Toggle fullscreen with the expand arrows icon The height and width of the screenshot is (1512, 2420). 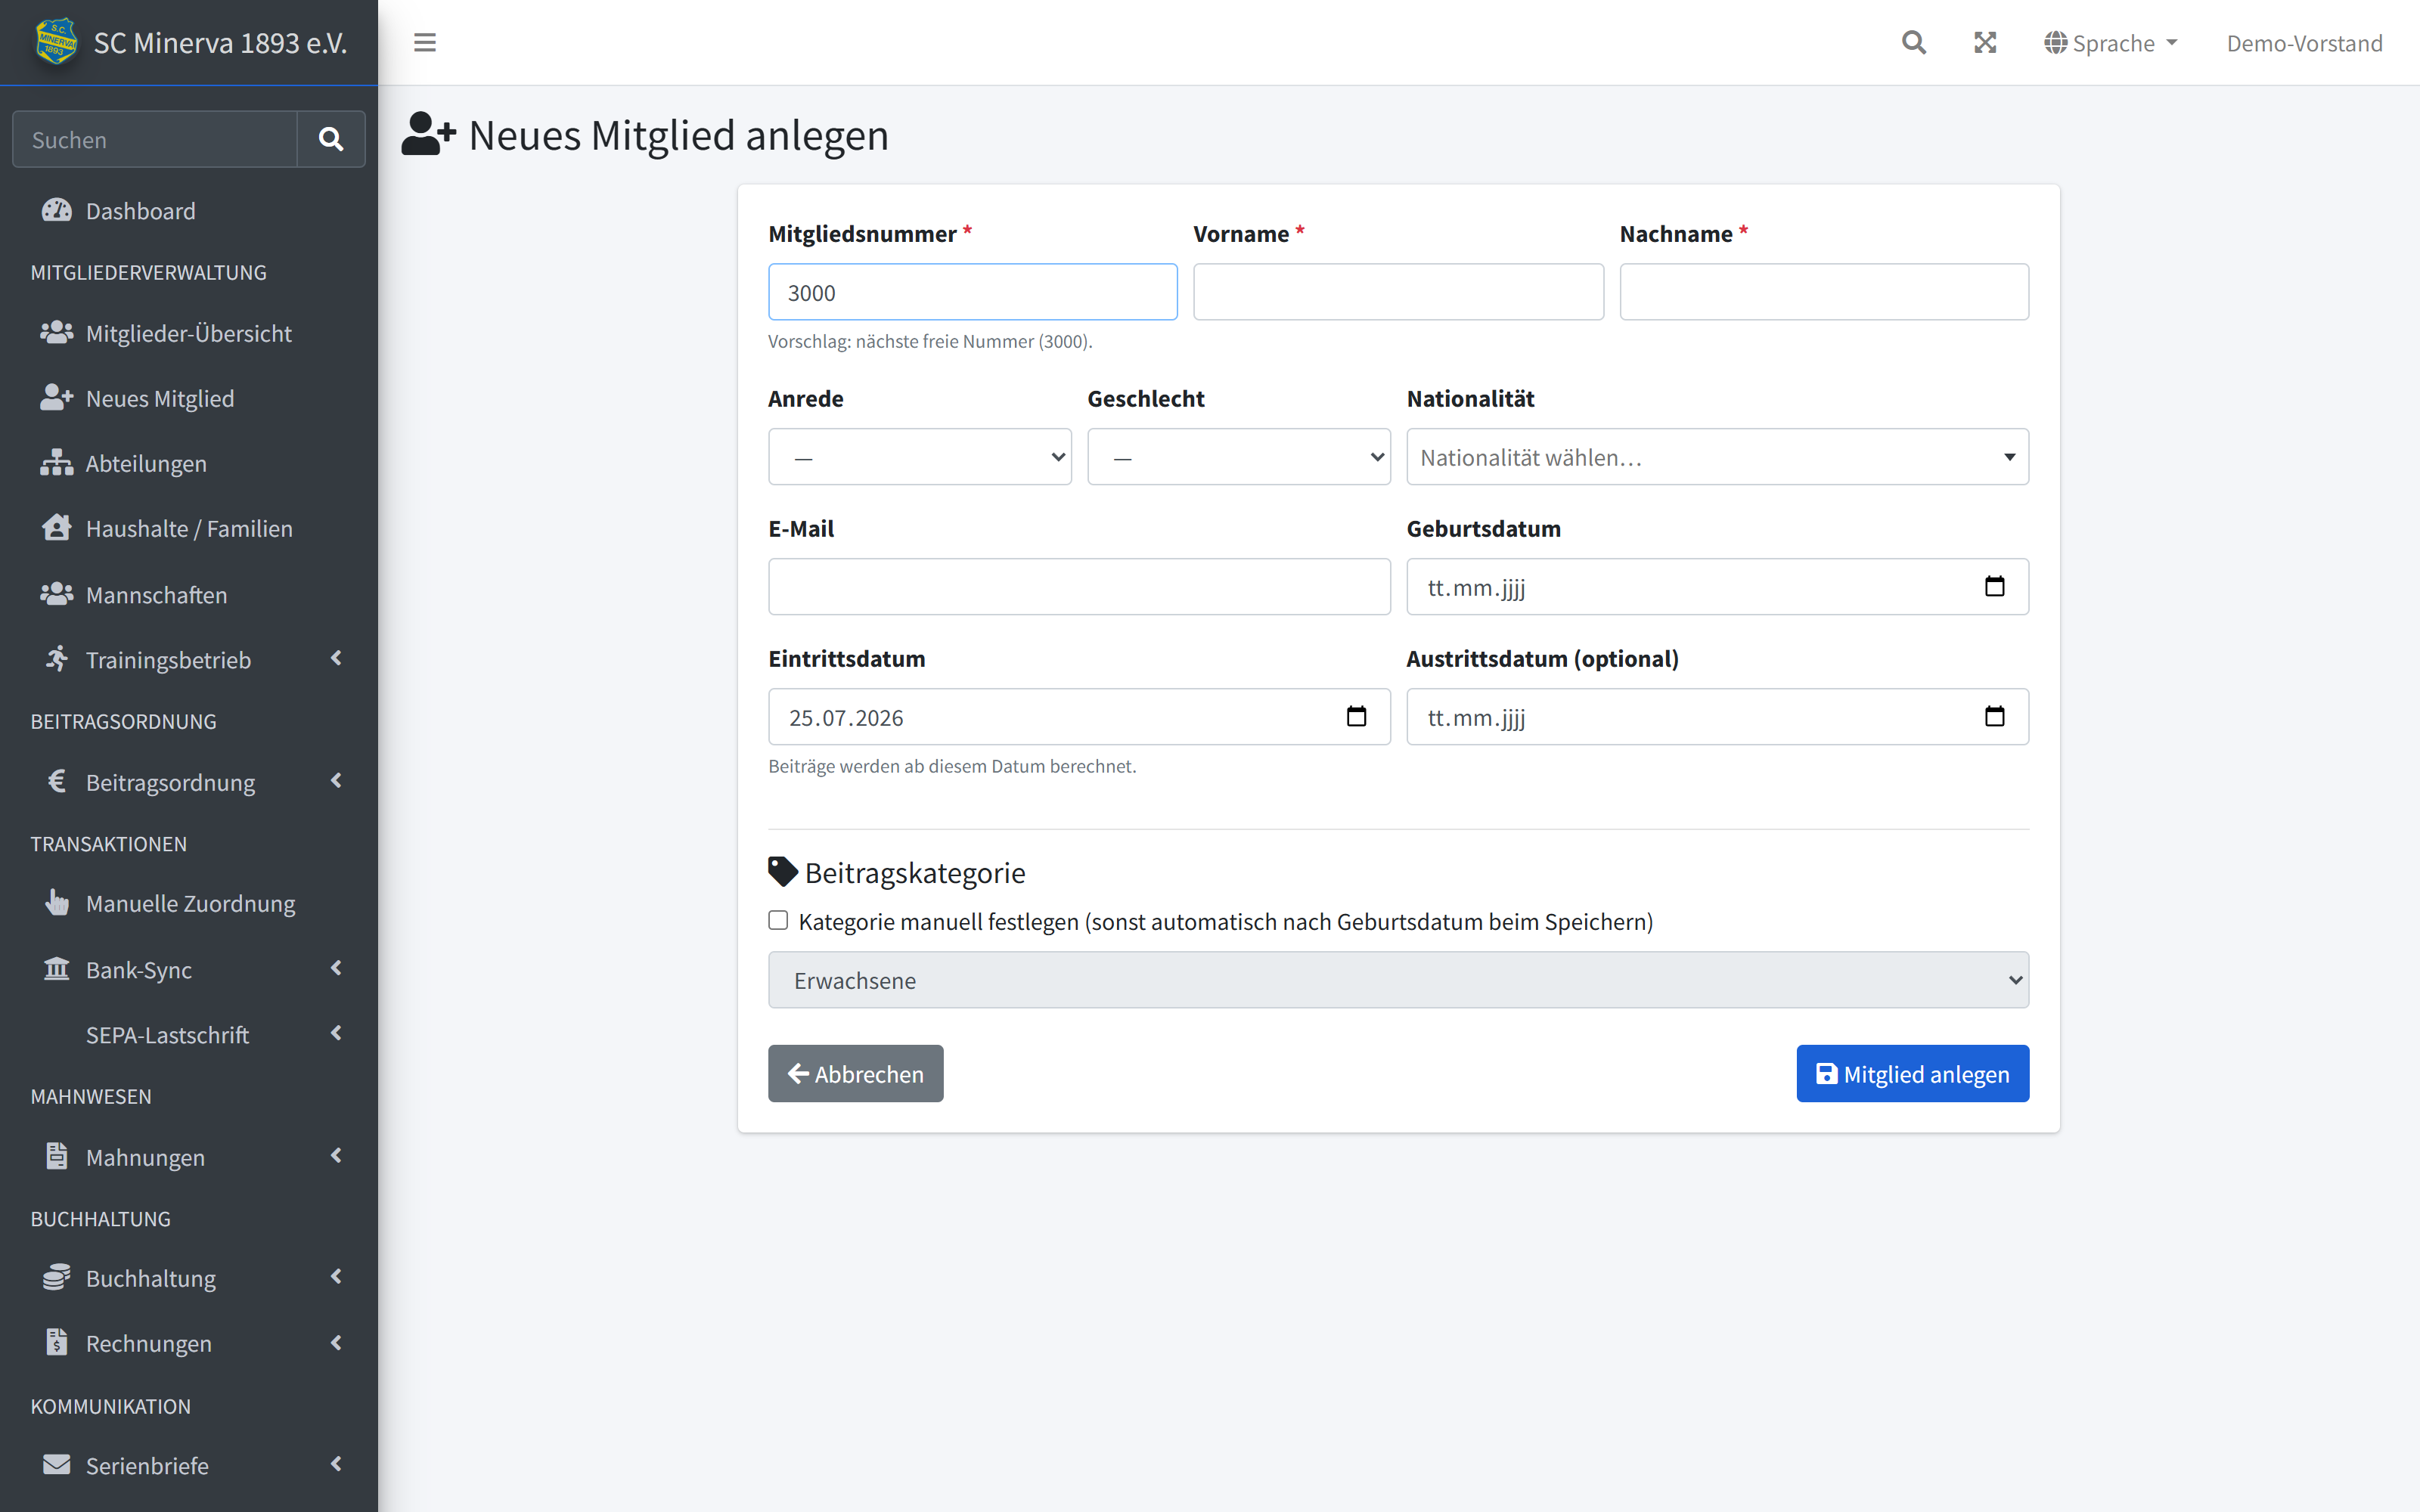point(1985,42)
